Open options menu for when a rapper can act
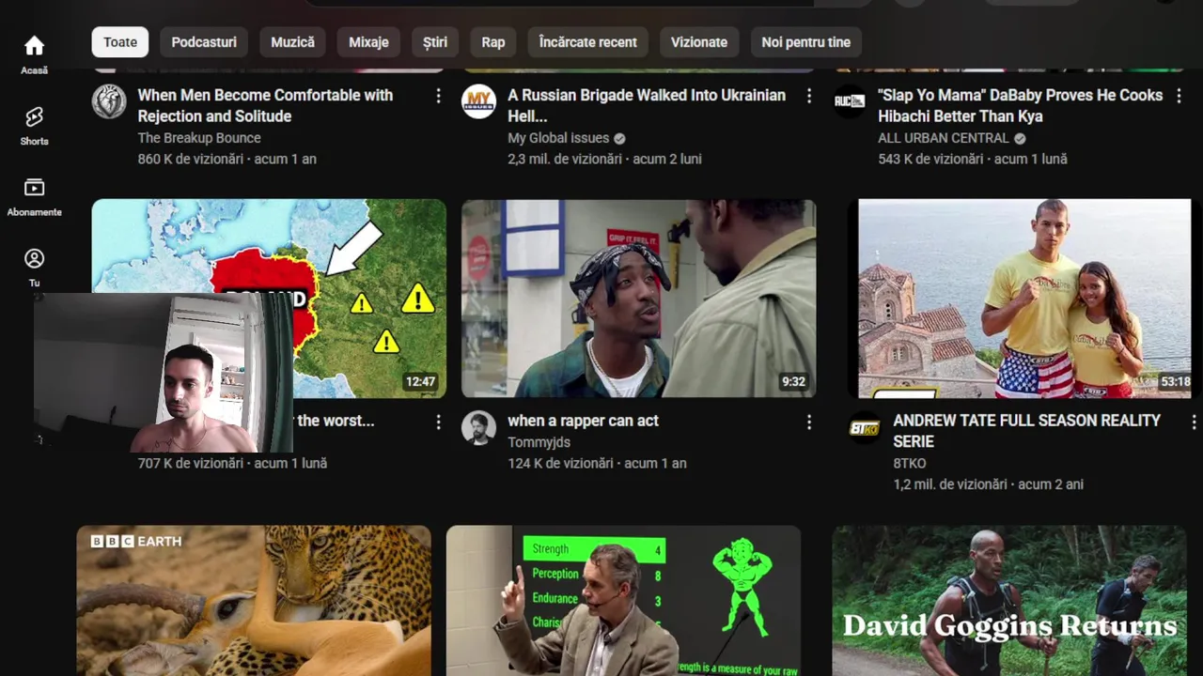 tap(809, 422)
